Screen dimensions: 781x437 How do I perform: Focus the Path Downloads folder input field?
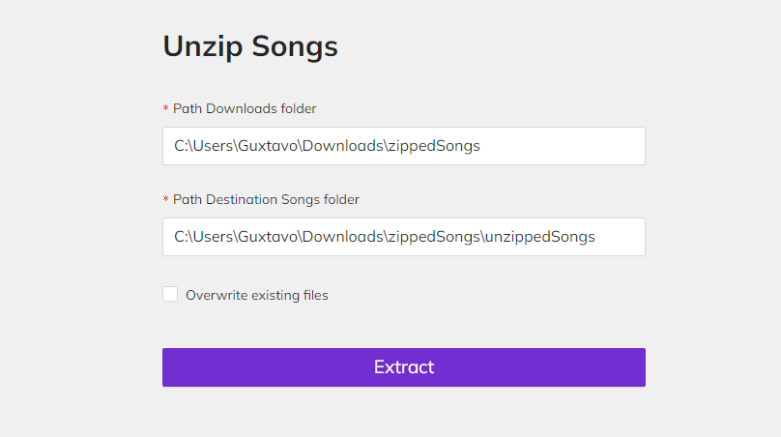(403, 146)
